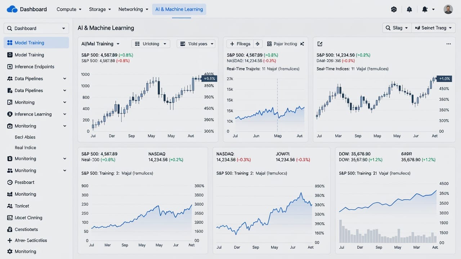Expand the sidebar Dashboard search dropdown
The image size is (461, 259).
click(x=36, y=28)
